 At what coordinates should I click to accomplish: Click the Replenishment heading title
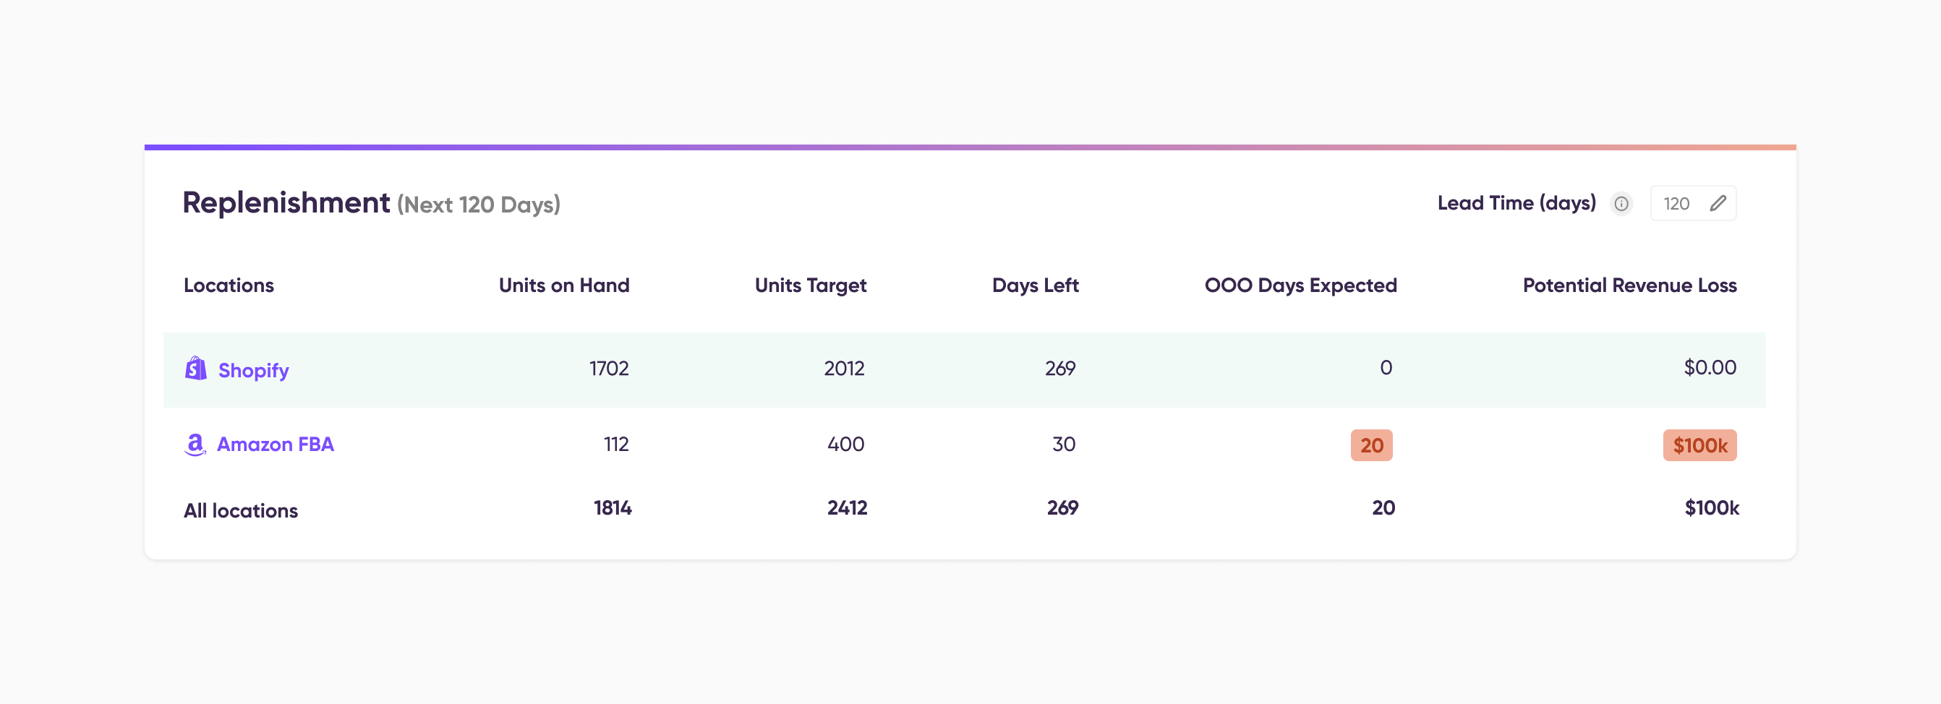click(x=286, y=202)
